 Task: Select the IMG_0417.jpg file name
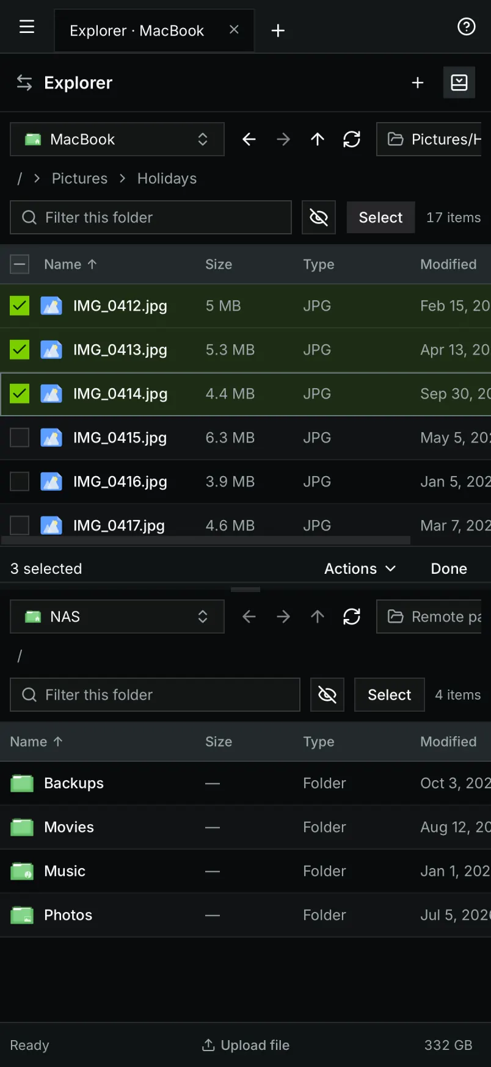[119, 526]
